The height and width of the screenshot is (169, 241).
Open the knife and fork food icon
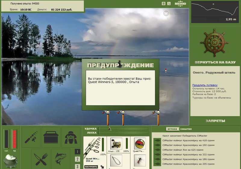click(41, 159)
